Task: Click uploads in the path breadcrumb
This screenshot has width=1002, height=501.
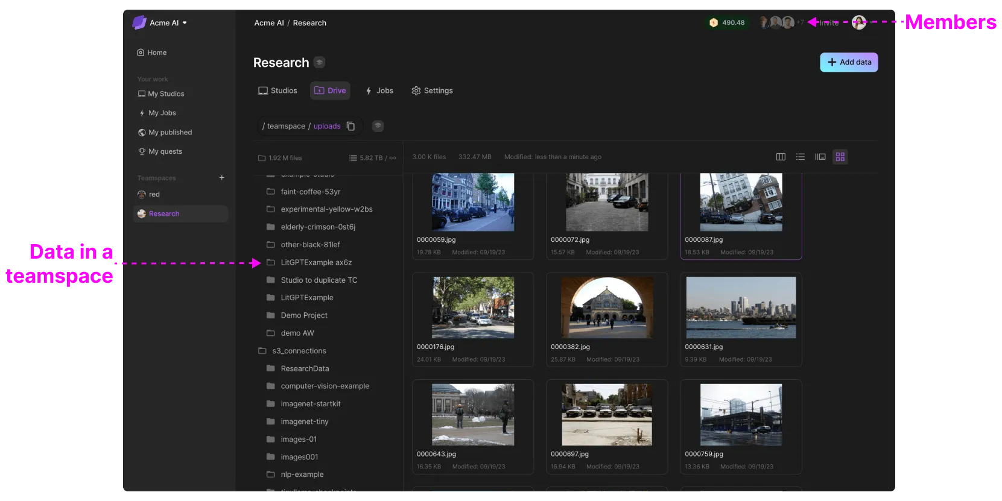Action: [327, 126]
